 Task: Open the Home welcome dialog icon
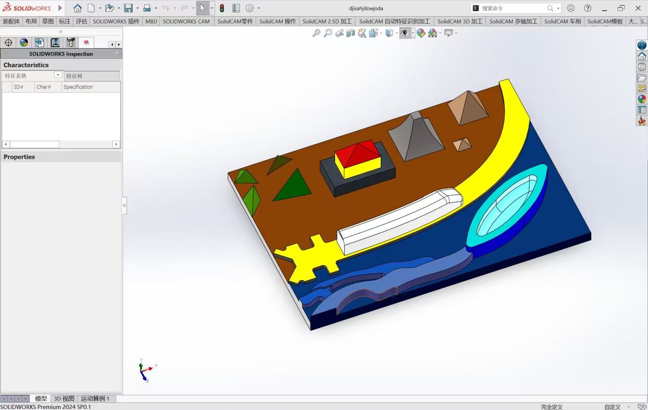pos(77,8)
